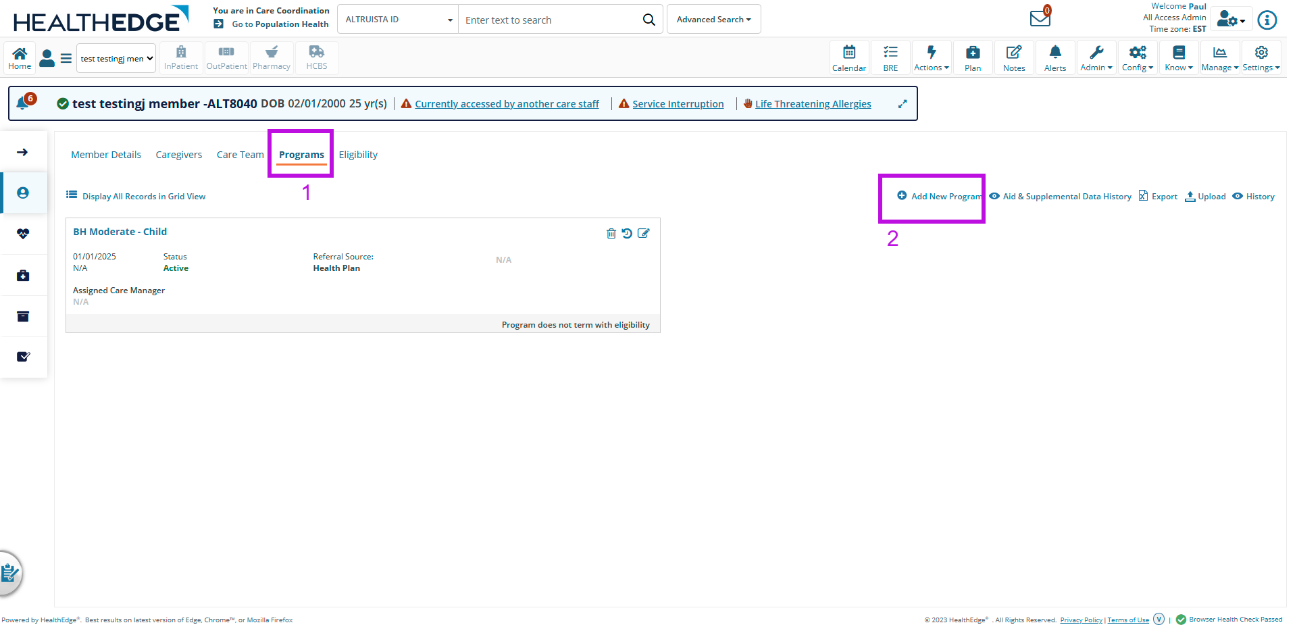Open the Plan toolbar icon

pos(972,58)
